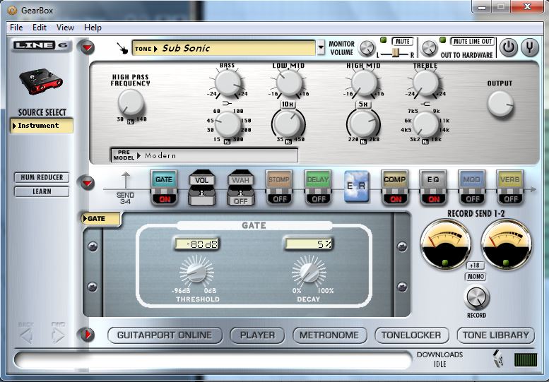The width and height of the screenshot is (549, 382).
Task: Click the decay 5% value field
Action: point(309,244)
